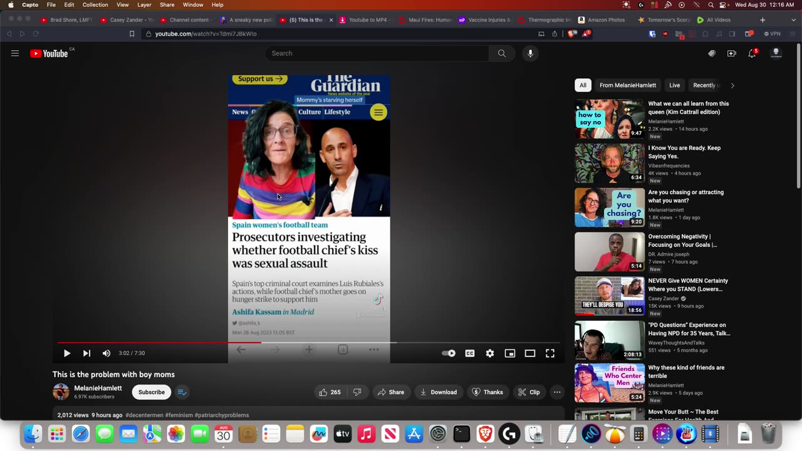
Task: Click the #decentermen hashtag link
Action: tap(144, 415)
